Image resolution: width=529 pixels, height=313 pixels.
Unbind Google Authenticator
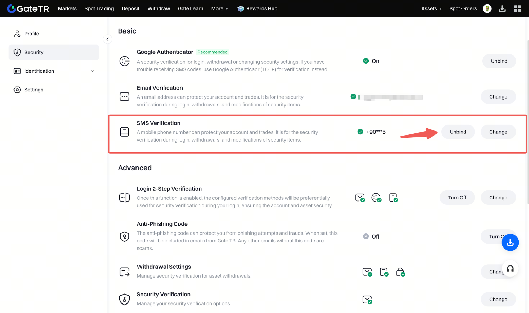click(x=499, y=61)
